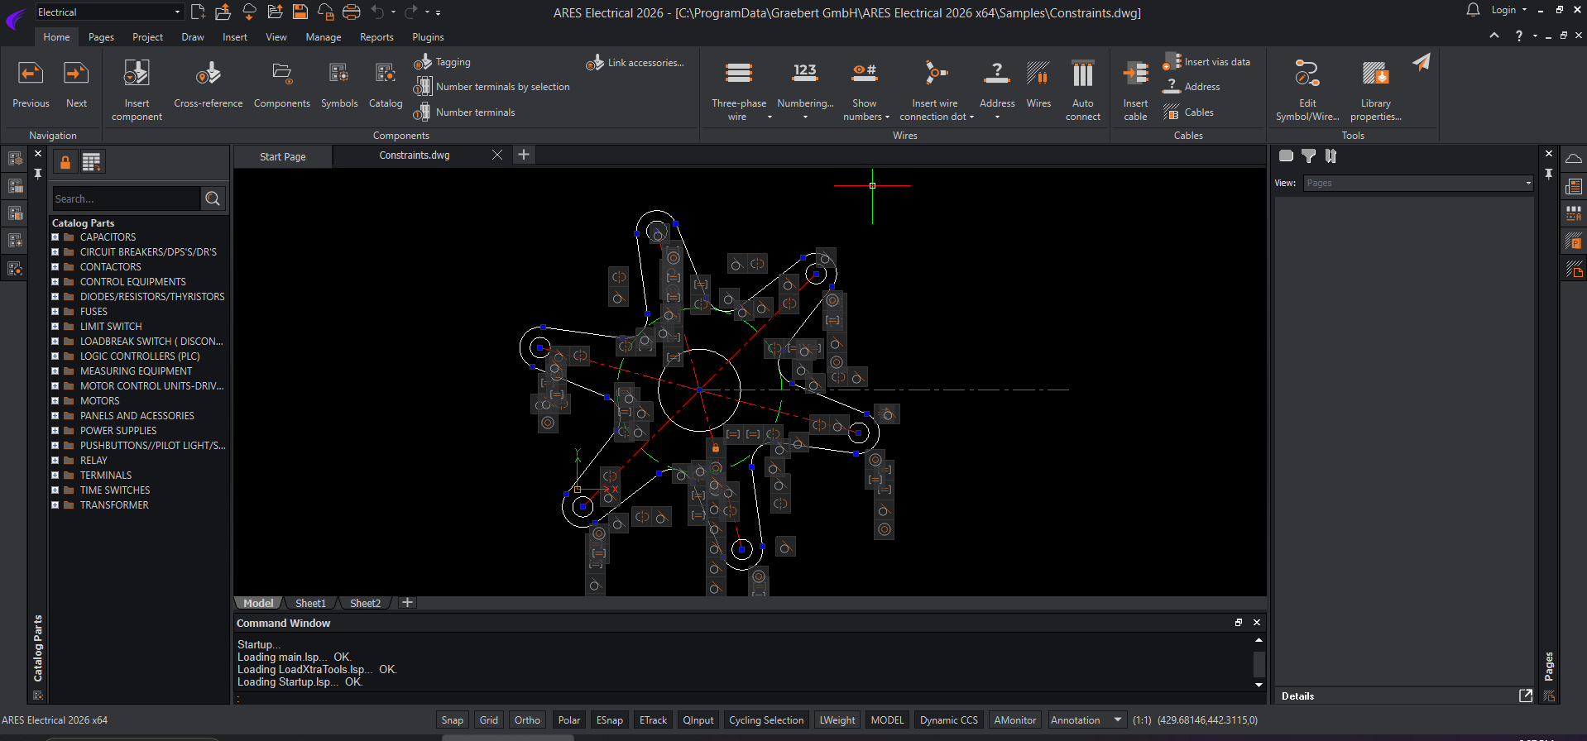This screenshot has height=741, width=1587.
Task: Select the Three-phase wire tool
Action: point(738,74)
